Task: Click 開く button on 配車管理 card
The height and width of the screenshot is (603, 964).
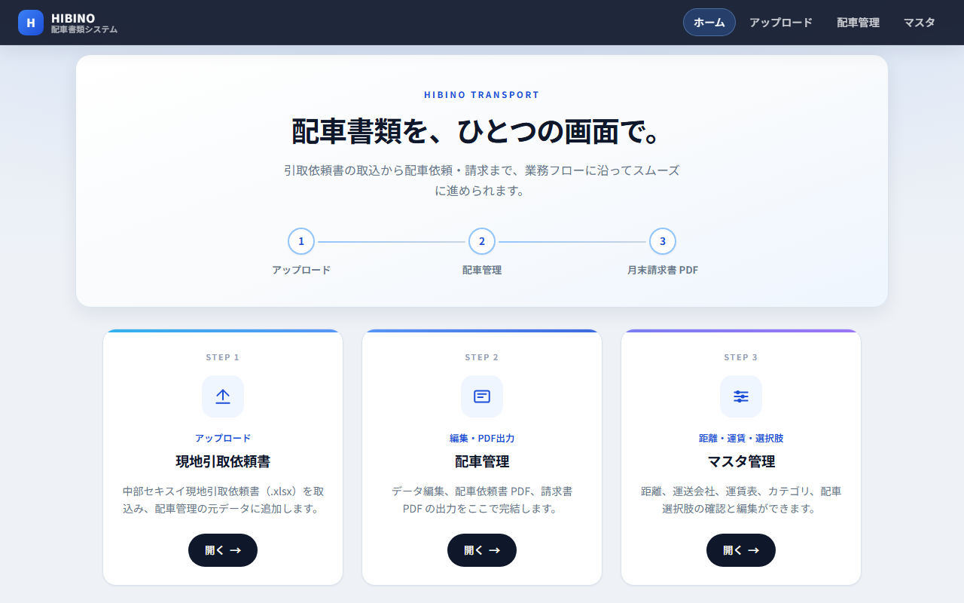Action: (482, 550)
